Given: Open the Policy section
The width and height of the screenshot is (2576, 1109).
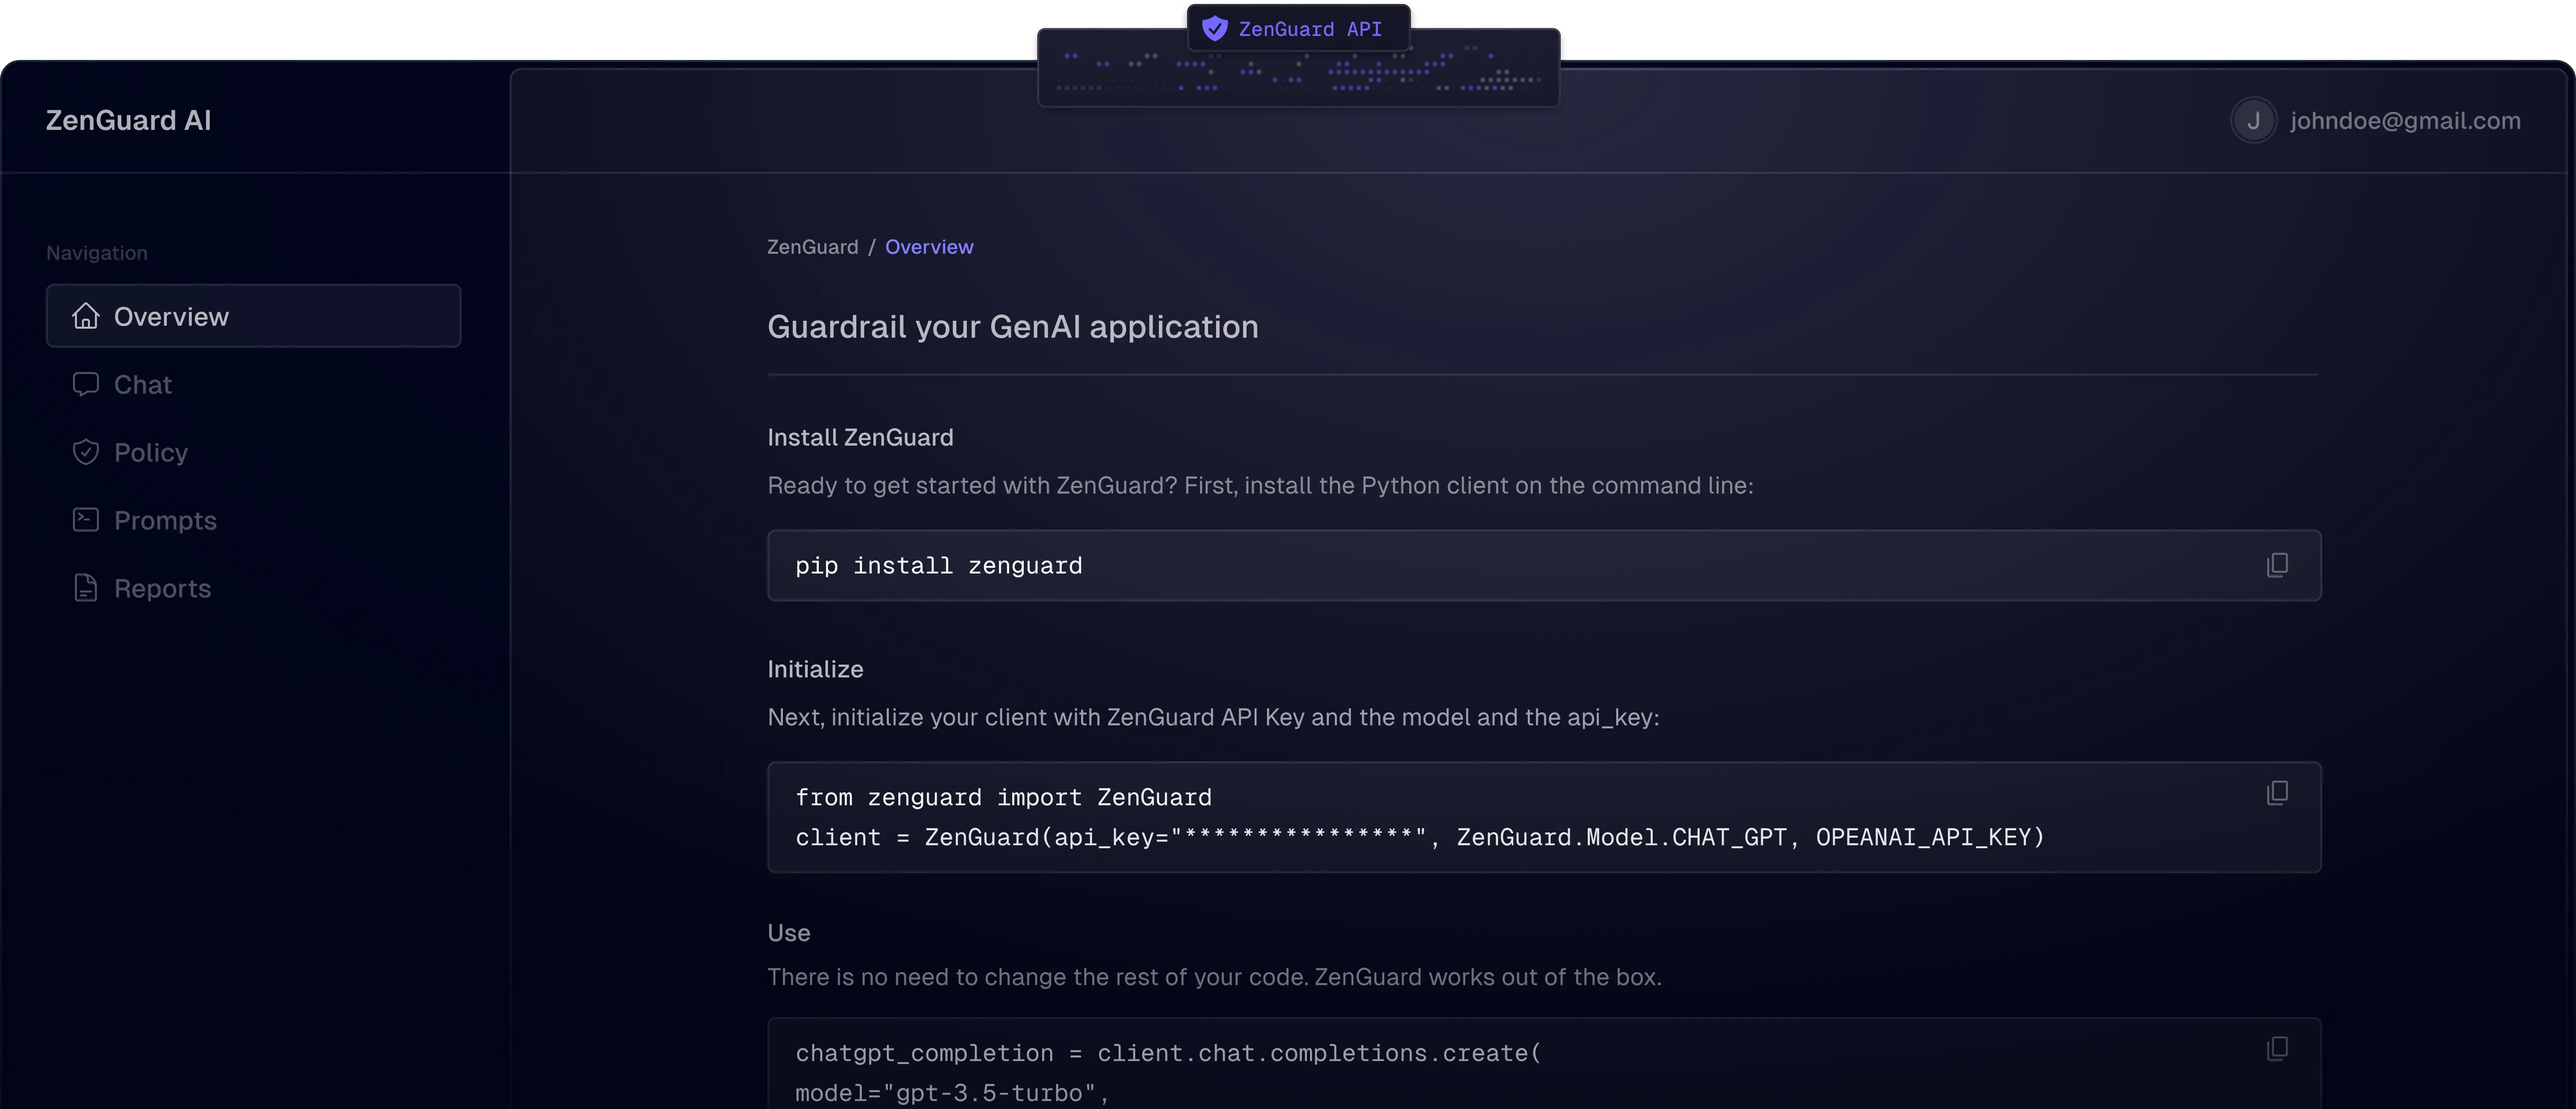Looking at the screenshot, I should coord(151,453).
